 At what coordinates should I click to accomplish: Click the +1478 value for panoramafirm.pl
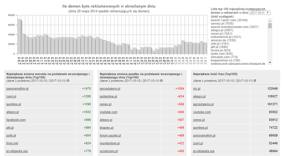tap(86, 89)
